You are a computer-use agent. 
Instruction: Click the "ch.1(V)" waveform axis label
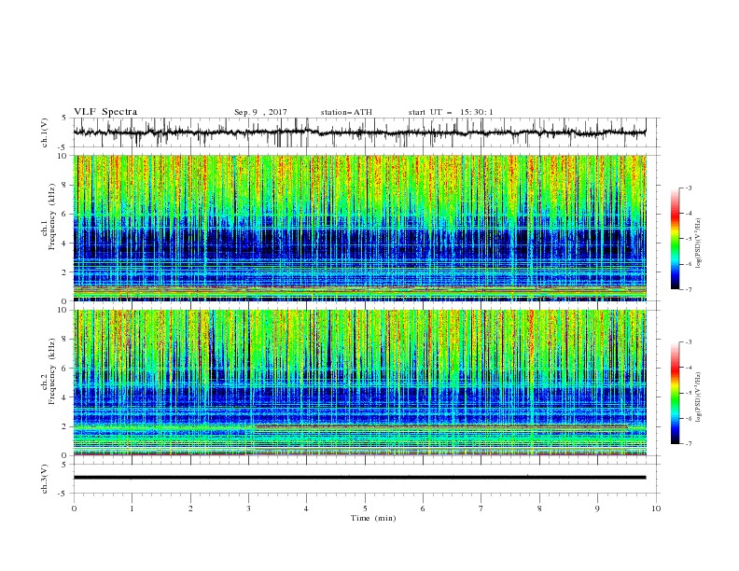point(45,132)
